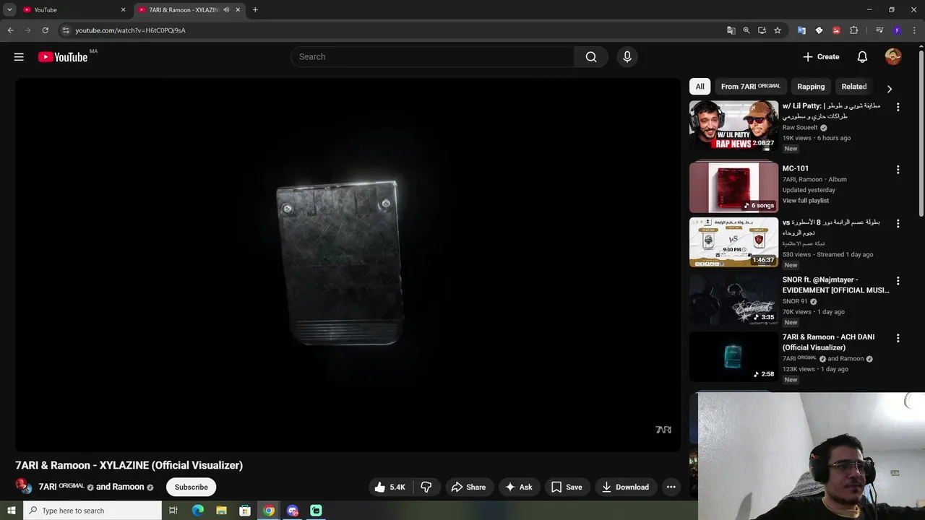Open the YouTube account avatar menu
This screenshot has width=925, height=520.
pyautogui.click(x=893, y=57)
